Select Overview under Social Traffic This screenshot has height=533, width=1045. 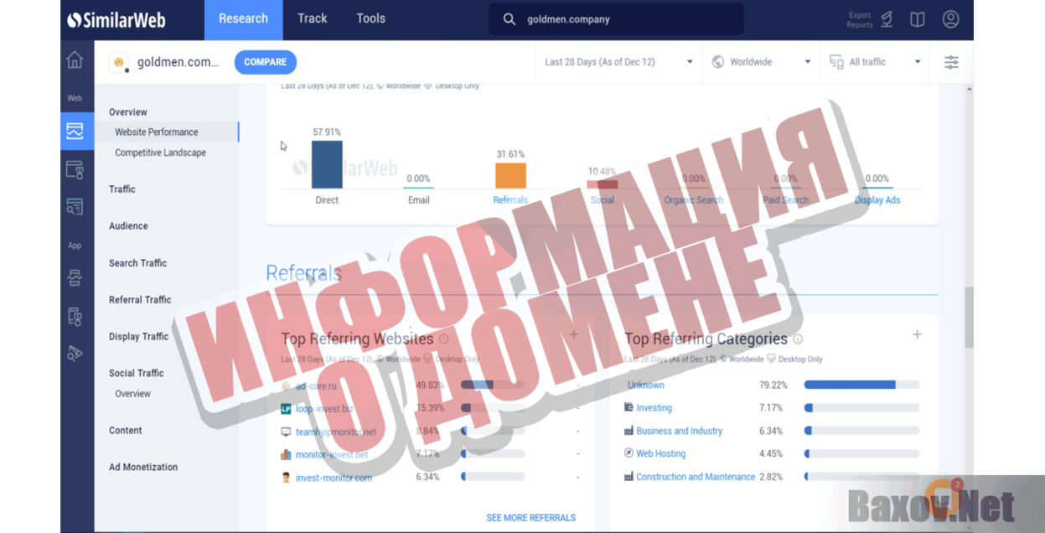133,394
